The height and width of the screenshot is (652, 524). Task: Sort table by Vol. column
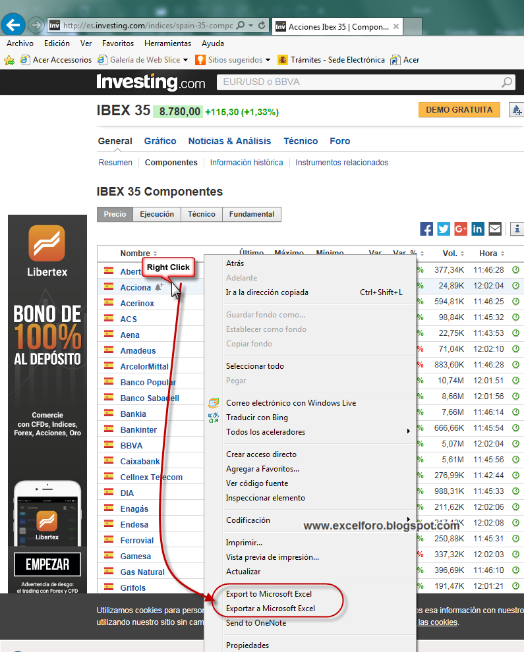click(x=453, y=254)
